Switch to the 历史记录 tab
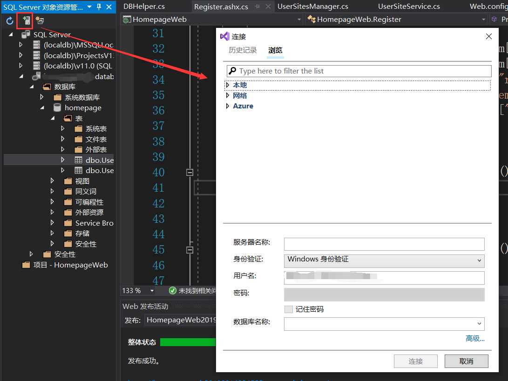The image size is (508, 381). (243, 50)
